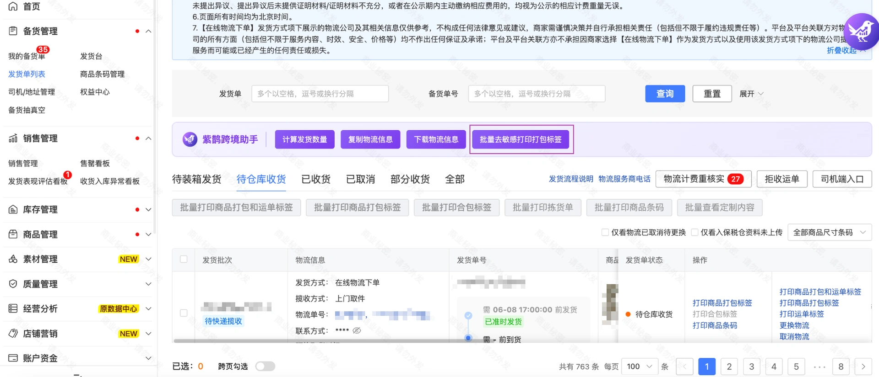Open 发货表现评估看板 in the sidebar
Image resolution: width=879 pixels, height=377 pixels.
point(38,181)
